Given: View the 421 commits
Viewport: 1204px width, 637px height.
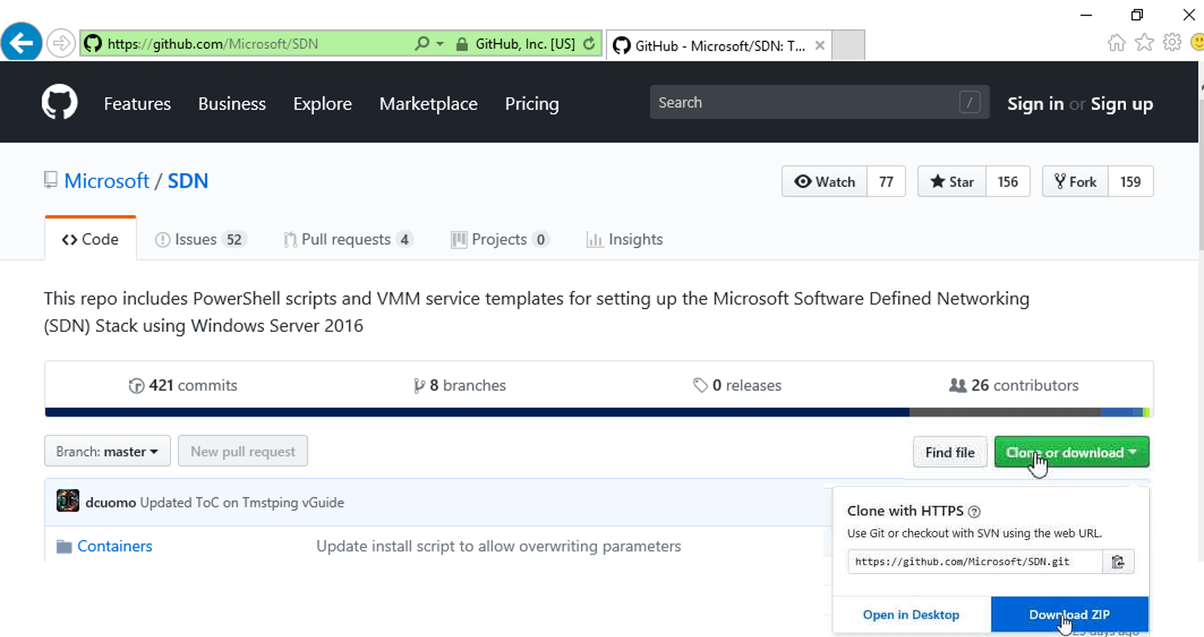Looking at the screenshot, I should [x=183, y=386].
